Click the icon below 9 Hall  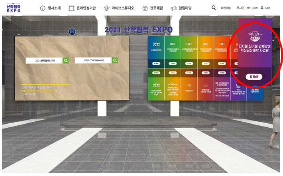[205, 86]
